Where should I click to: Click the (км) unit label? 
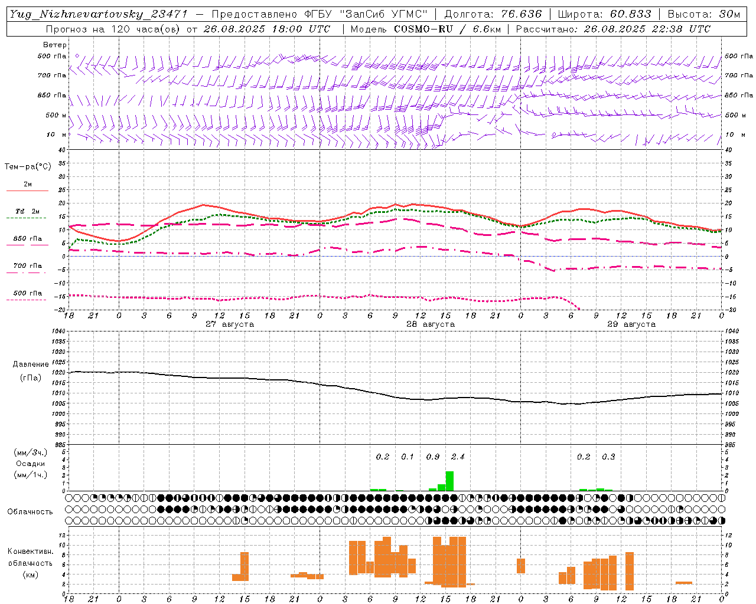point(31,575)
